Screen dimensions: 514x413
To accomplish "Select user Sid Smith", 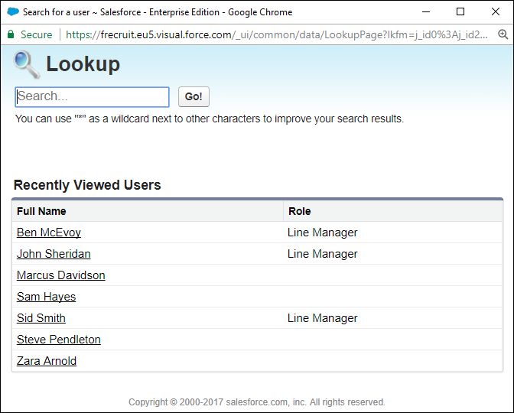I will click(41, 318).
